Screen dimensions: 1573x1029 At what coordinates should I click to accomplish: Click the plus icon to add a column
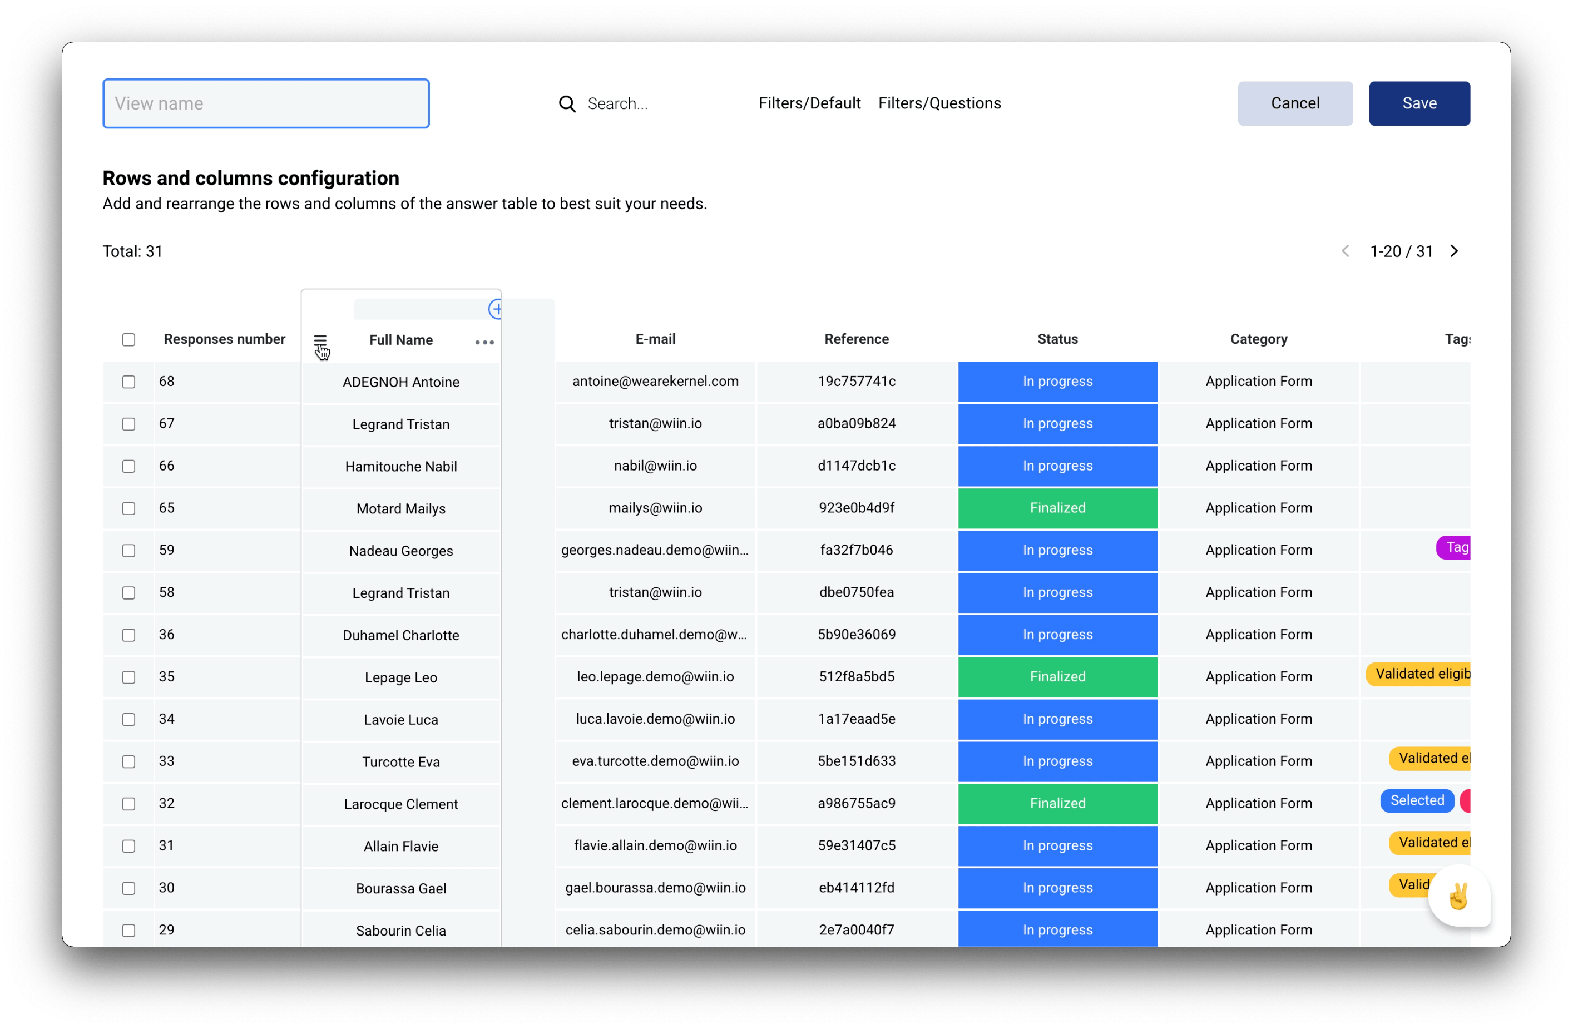pos(496,309)
